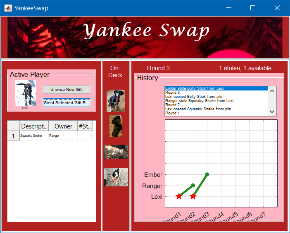This screenshot has width=290, height=233.
Task: Click the green dot at Ember Round3
Action: coord(207,174)
